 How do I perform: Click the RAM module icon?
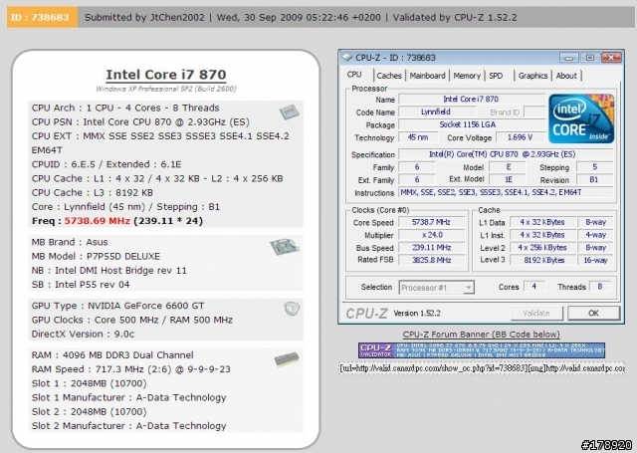[287, 359]
